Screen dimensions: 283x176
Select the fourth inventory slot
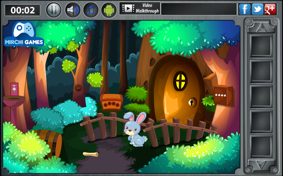261,121
